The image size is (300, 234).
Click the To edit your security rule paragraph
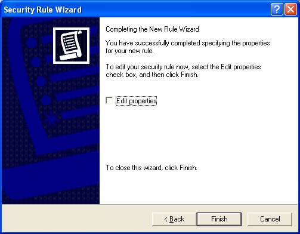pyautogui.click(x=183, y=70)
